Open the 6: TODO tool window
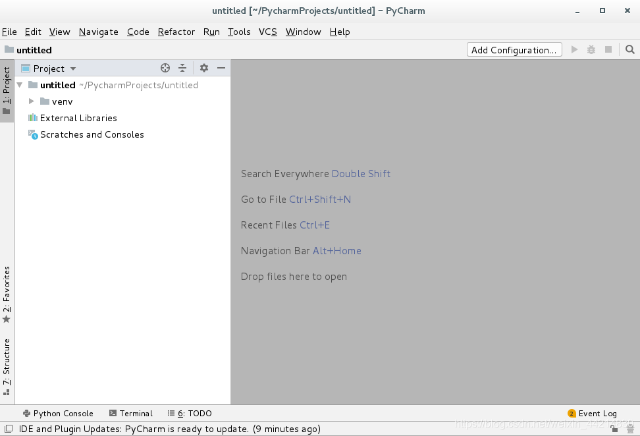This screenshot has height=436, width=640. tap(190, 414)
